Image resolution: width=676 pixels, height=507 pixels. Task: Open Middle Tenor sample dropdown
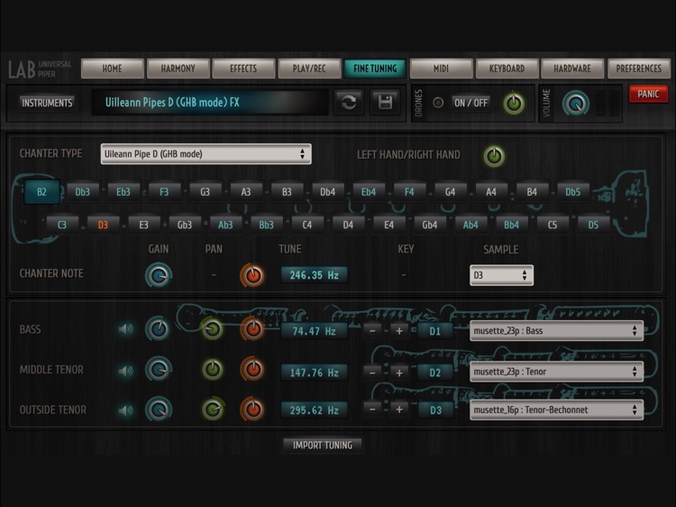pos(557,372)
